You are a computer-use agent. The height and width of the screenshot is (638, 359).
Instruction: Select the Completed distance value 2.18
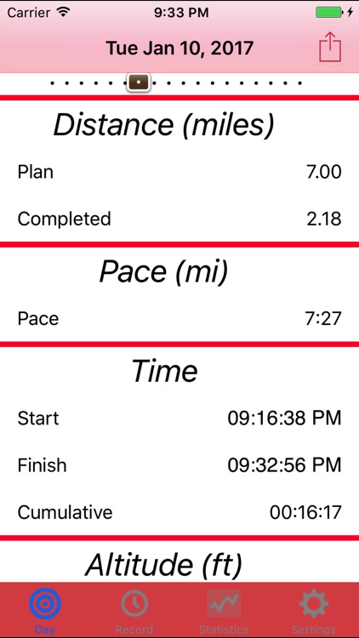(324, 219)
